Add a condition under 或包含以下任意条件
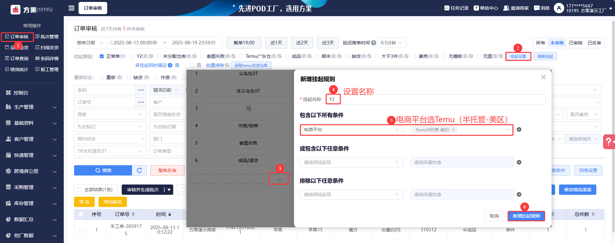615x243 pixels. (519, 162)
